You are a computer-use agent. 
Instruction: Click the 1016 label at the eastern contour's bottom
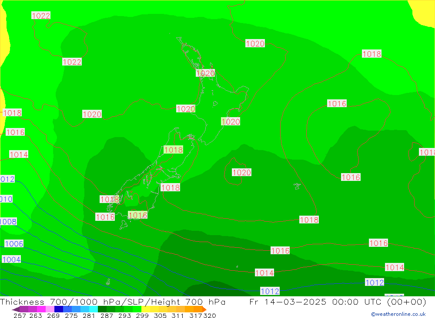[x=351, y=177]
